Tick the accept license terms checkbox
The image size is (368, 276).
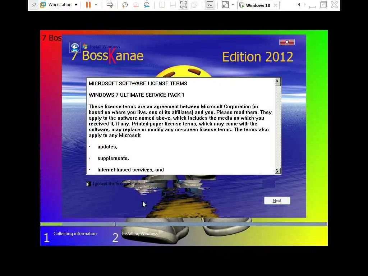pos(88,184)
